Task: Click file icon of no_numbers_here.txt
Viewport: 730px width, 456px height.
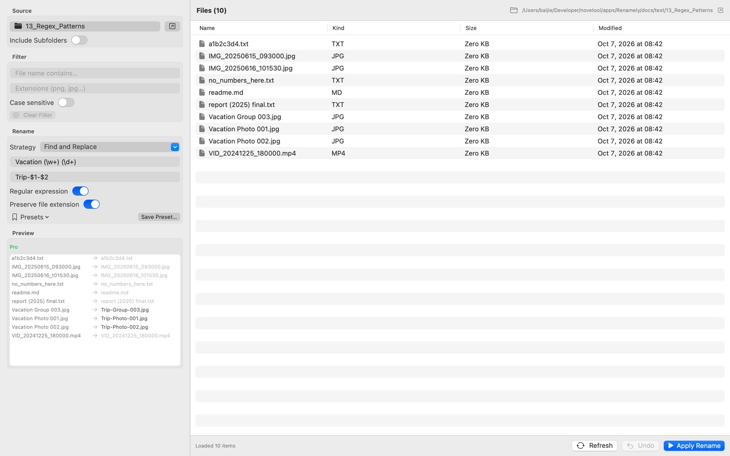Action: (x=202, y=80)
